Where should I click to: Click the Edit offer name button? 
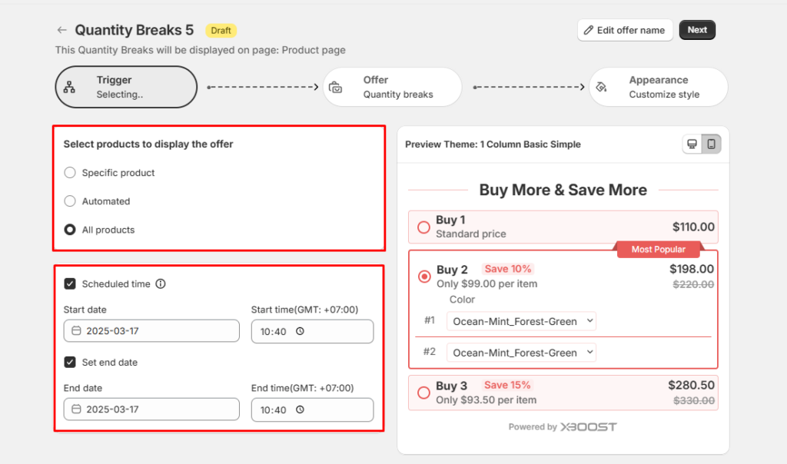tap(624, 30)
